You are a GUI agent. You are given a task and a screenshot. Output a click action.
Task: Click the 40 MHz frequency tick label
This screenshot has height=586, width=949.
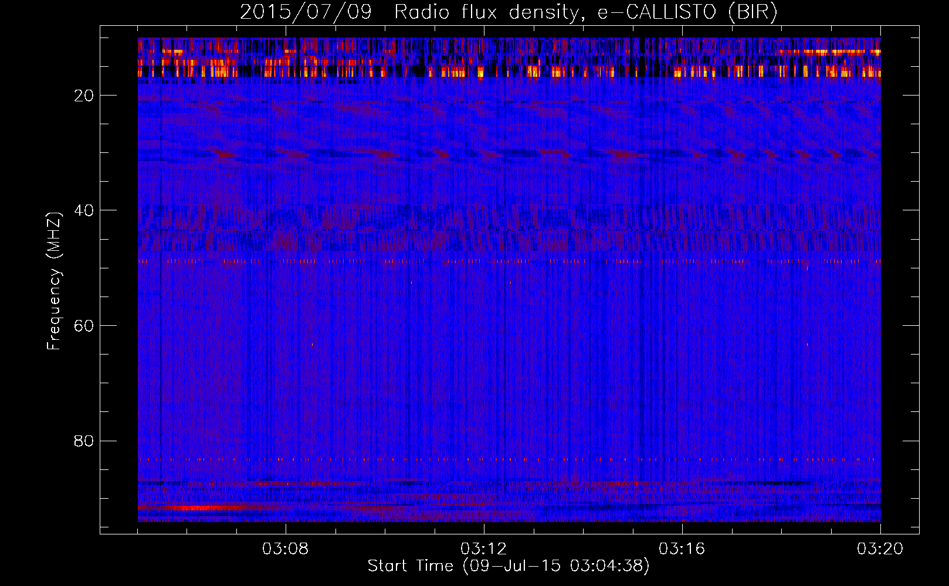(x=84, y=210)
